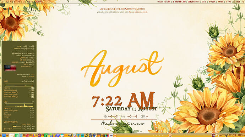The height and width of the screenshot is (137, 245).
Task: Click the American flag in Conky panel
Action: (10, 68)
